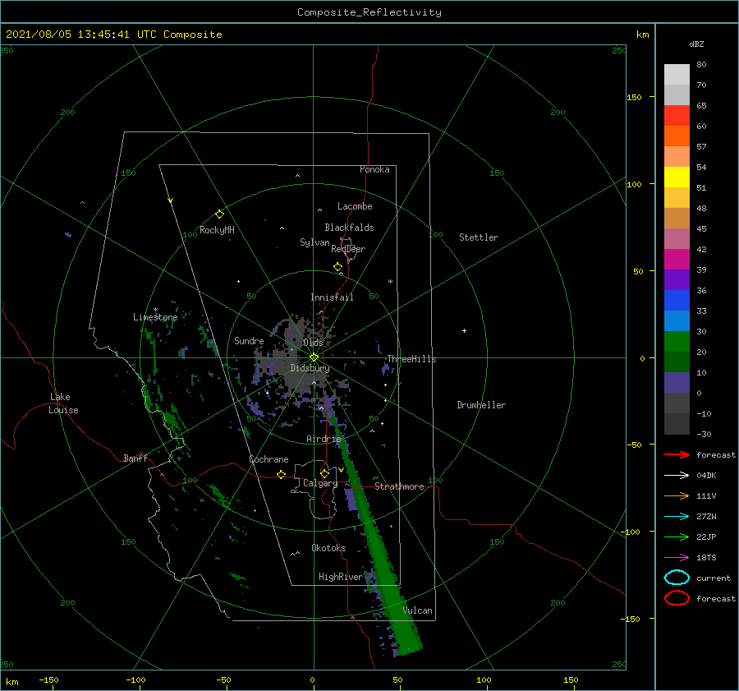
Task: Click the Composite_Reflectivity title
Action: coord(369,12)
